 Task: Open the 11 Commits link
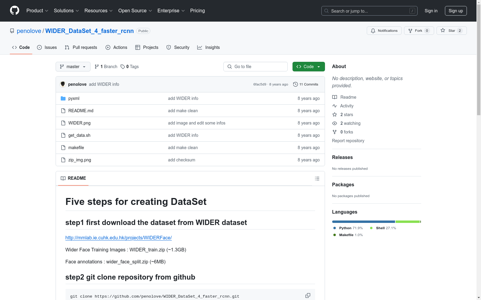coord(306,84)
